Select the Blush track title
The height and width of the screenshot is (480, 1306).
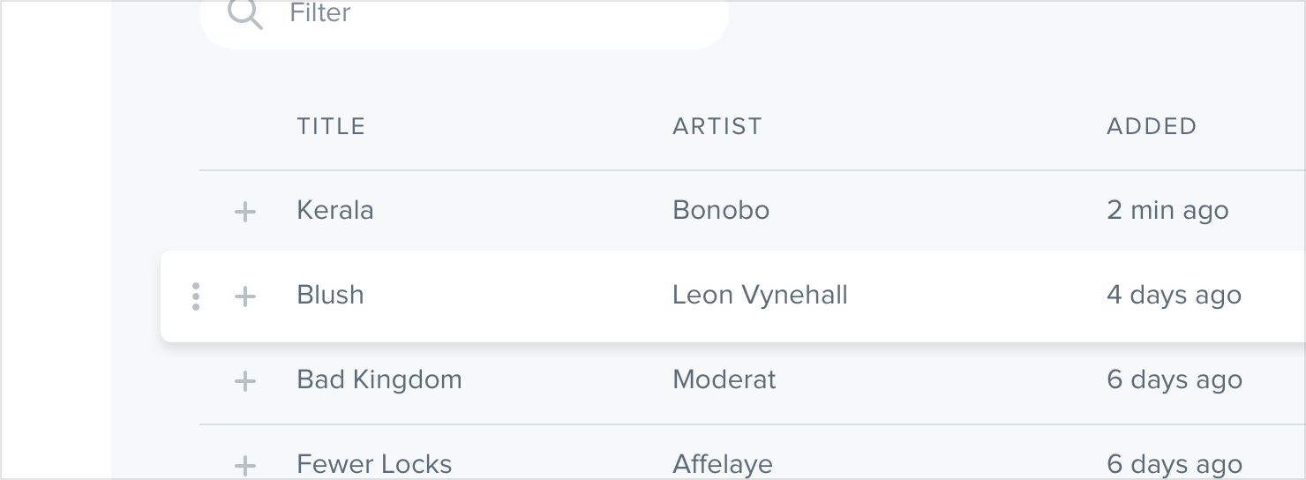(330, 295)
